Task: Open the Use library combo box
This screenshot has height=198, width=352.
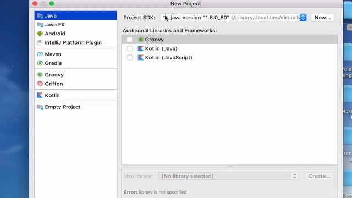Action: (x=228, y=176)
